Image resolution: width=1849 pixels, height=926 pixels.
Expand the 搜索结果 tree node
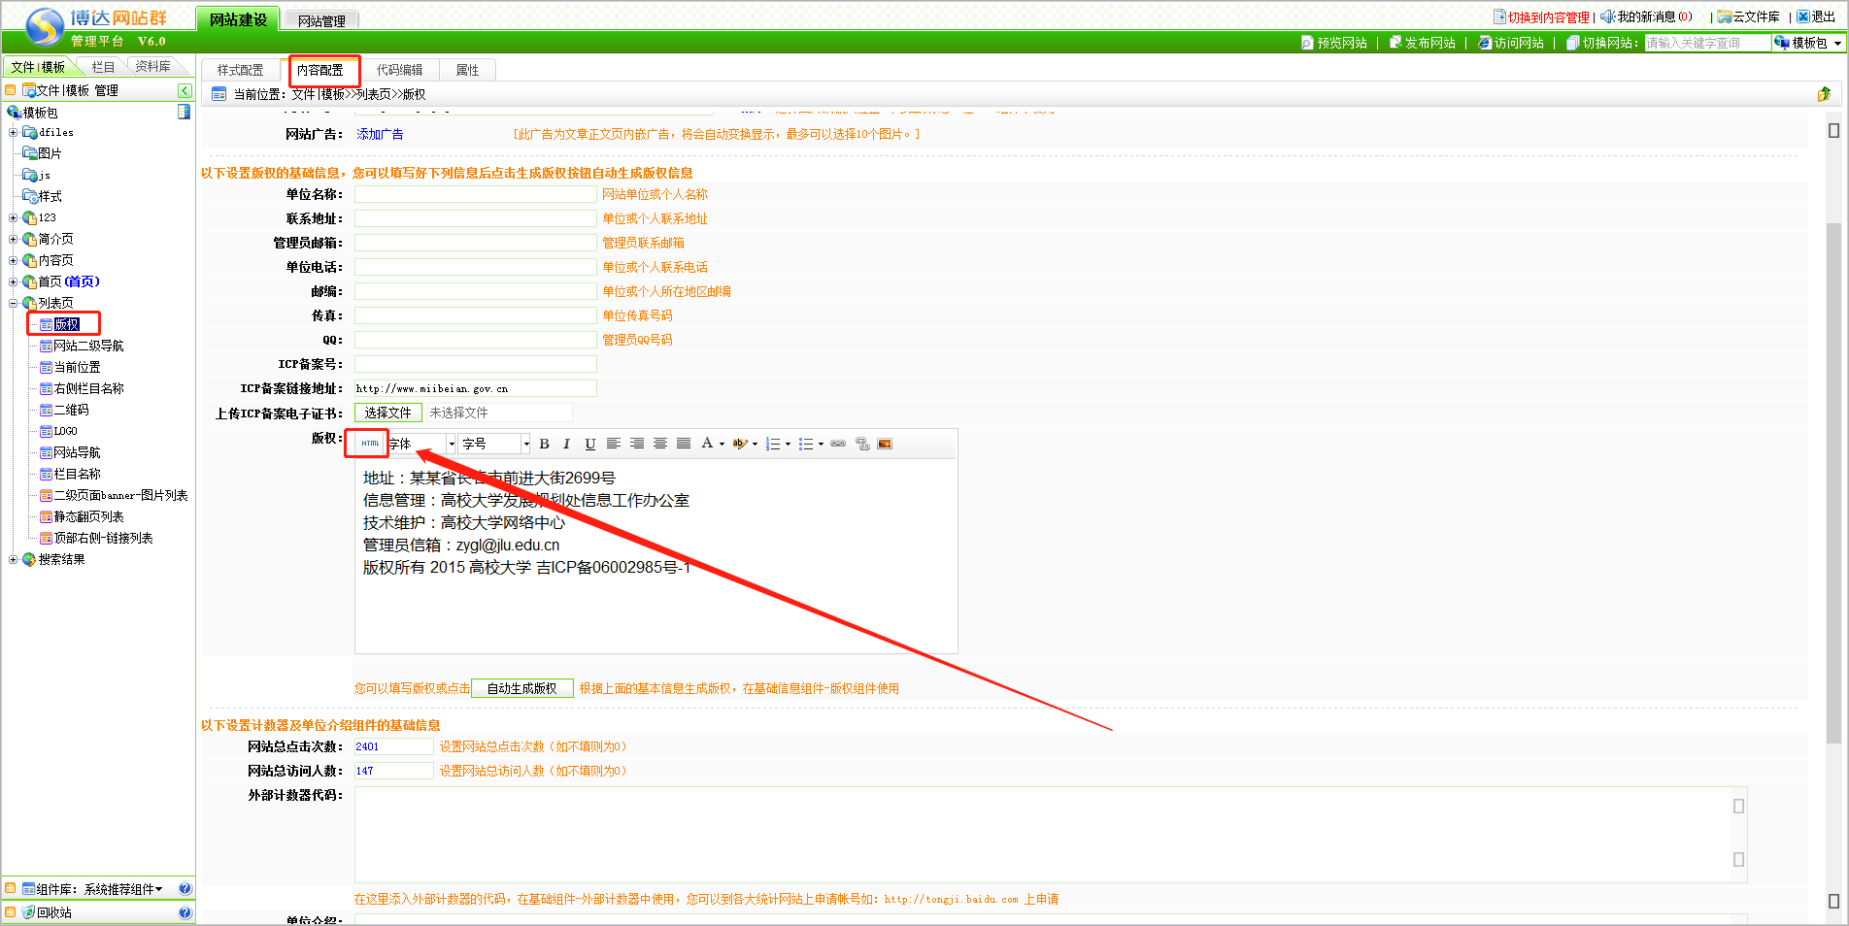(14, 559)
